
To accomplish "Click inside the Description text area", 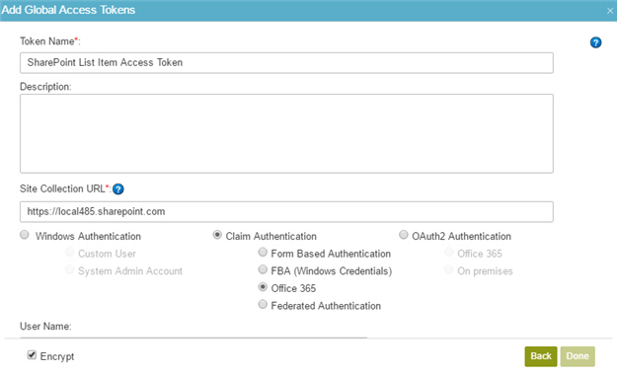I will point(286,133).
